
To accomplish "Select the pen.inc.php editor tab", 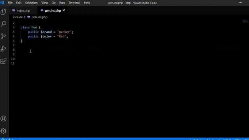I will pos(53,10).
